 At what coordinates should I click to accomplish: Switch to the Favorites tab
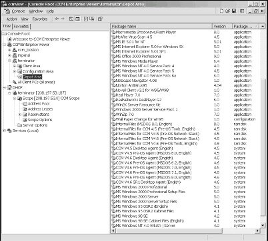(21, 26)
